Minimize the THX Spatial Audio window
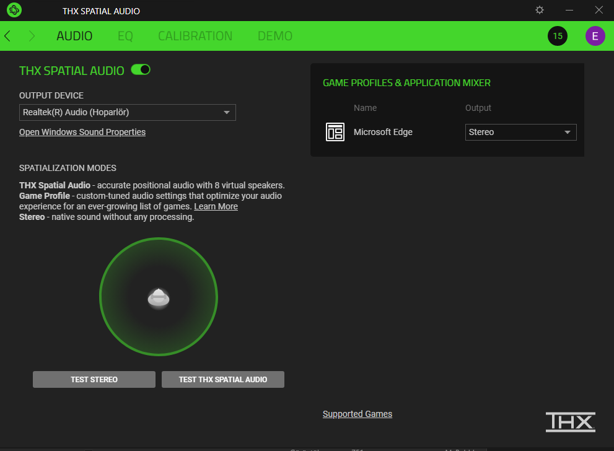 coord(569,10)
